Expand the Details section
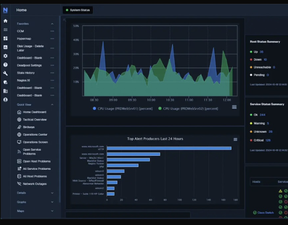The height and width of the screenshot is (225, 288). 52,193
